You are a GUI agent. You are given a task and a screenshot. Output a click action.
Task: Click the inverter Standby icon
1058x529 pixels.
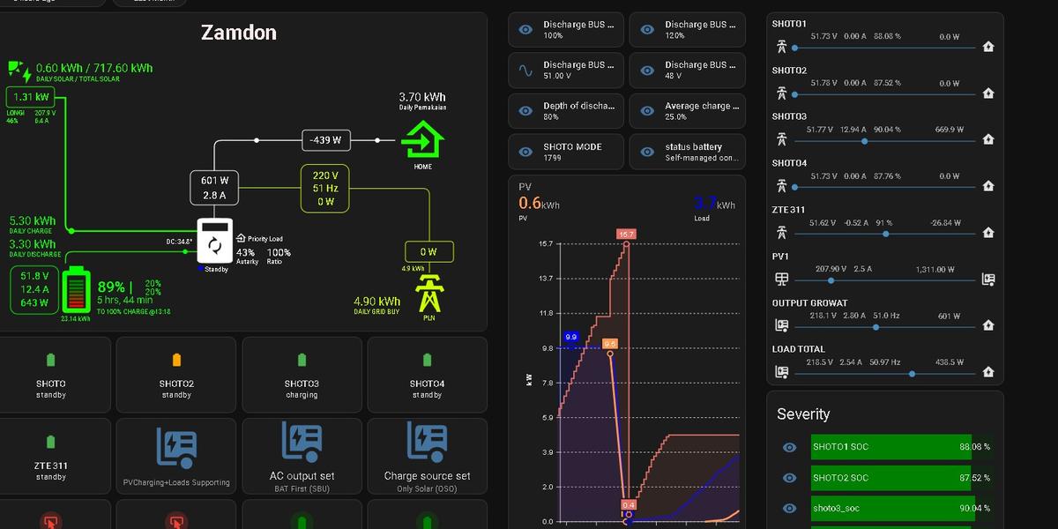[213, 242]
